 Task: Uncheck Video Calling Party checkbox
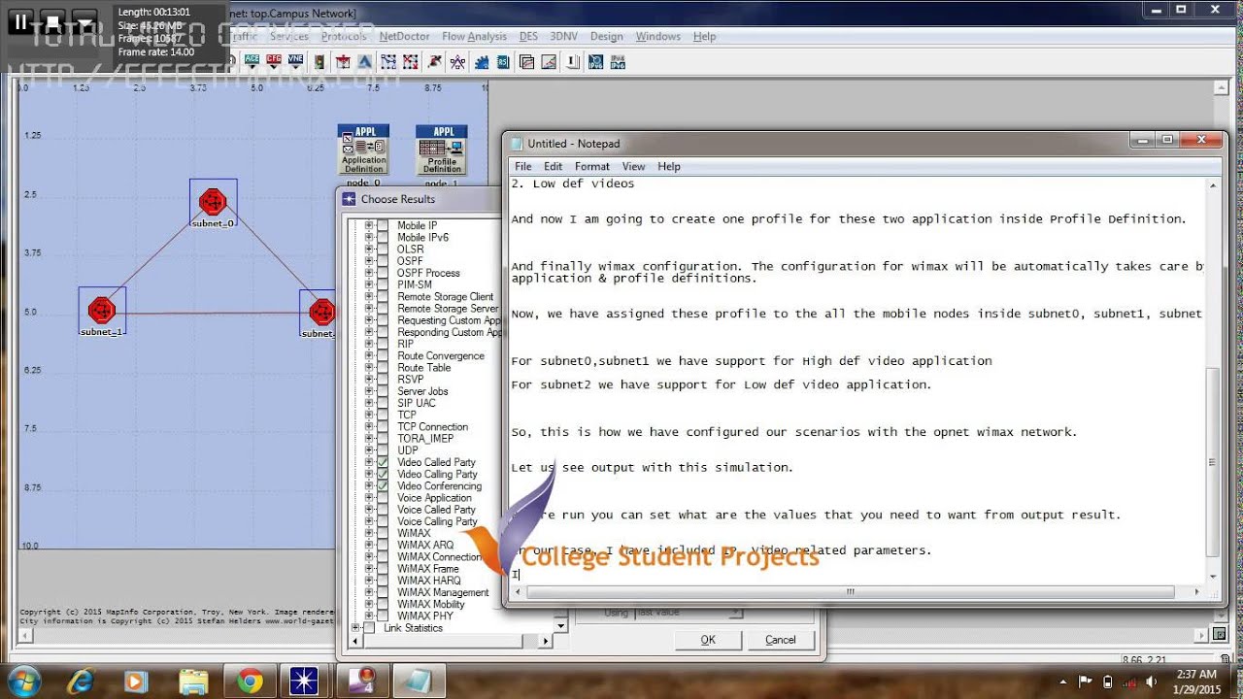383,474
